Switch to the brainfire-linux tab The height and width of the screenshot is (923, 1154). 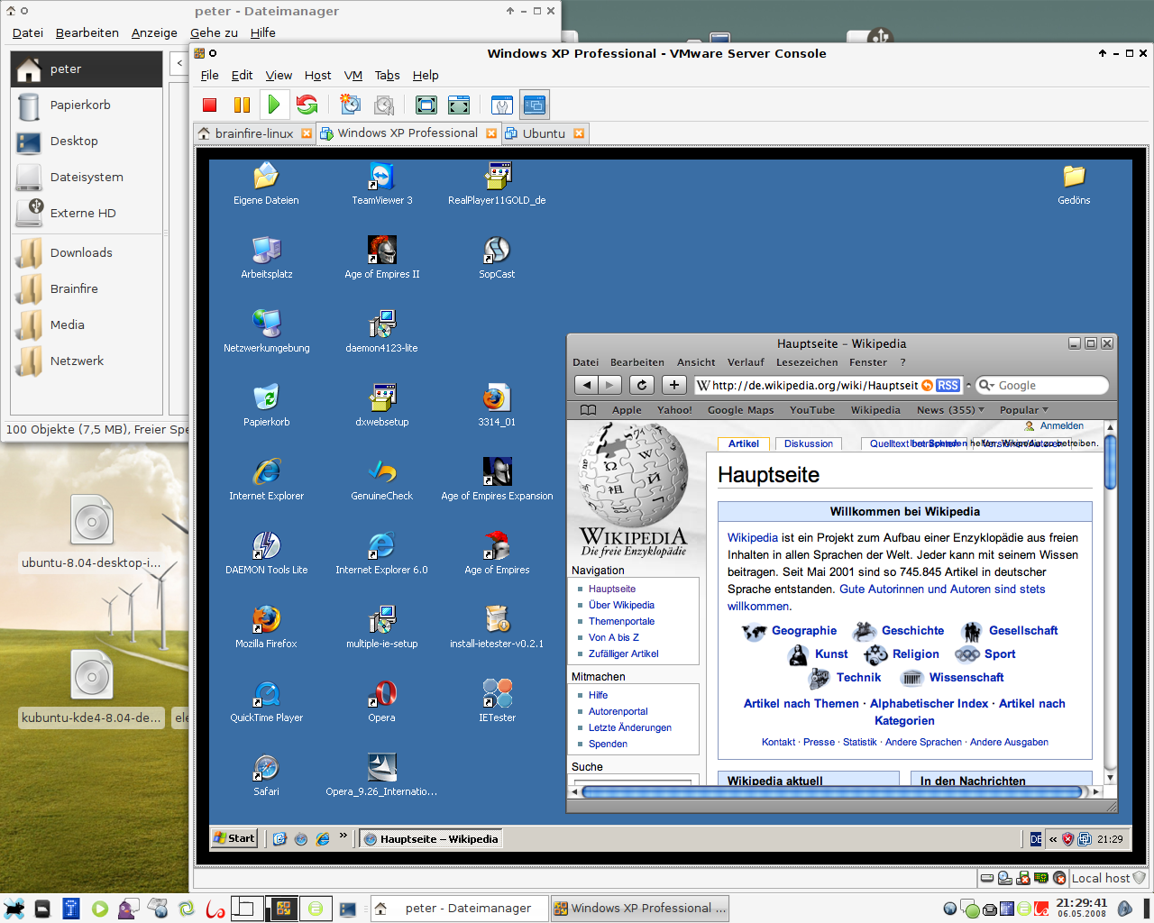pyautogui.click(x=254, y=133)
